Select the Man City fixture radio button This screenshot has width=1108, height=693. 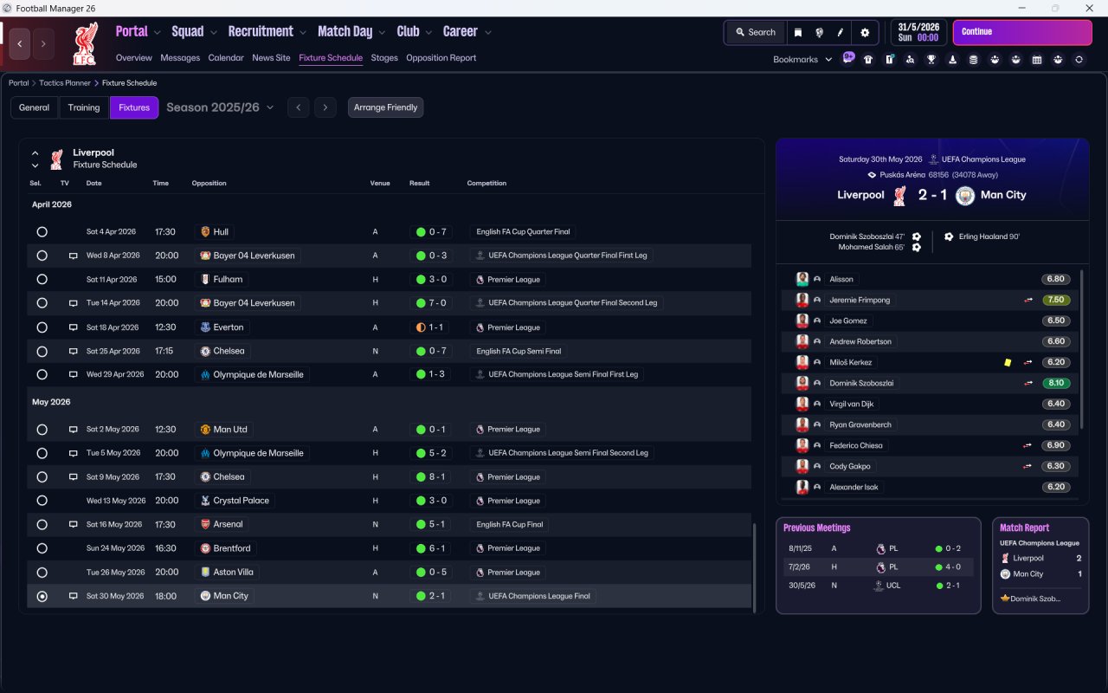[42, 596]
